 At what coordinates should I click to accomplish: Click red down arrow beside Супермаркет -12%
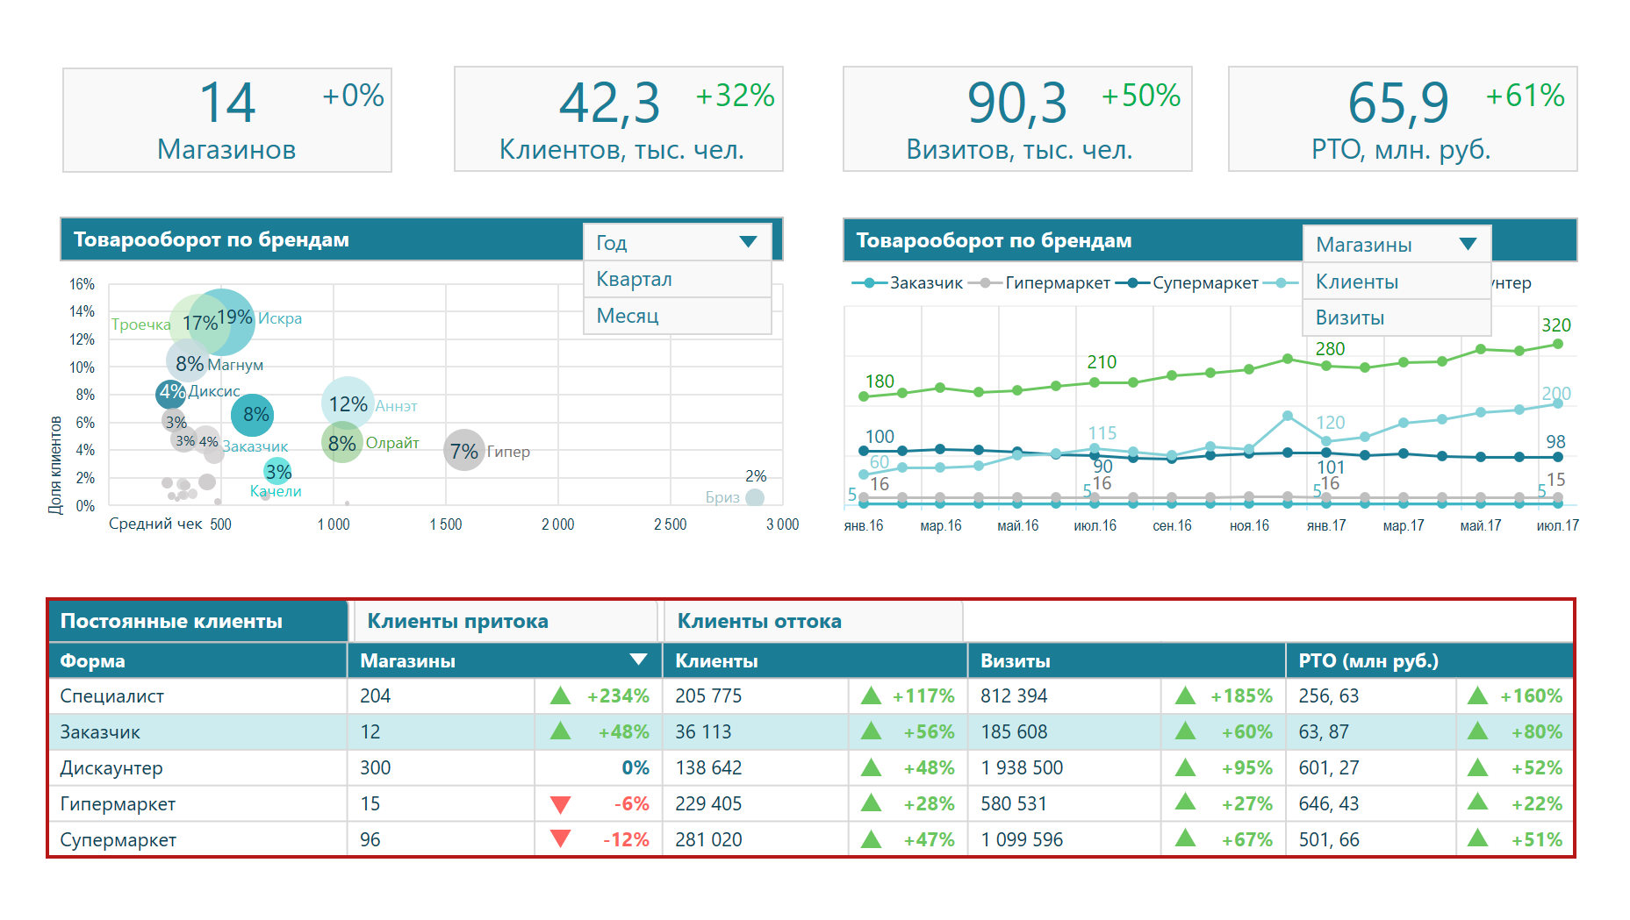point(560,839)
